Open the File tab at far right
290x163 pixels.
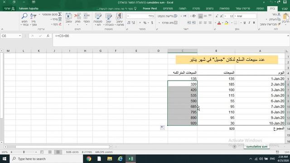point(285,9)
